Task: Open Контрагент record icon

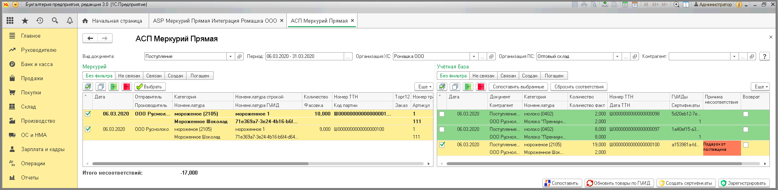Action: (752, 56)
